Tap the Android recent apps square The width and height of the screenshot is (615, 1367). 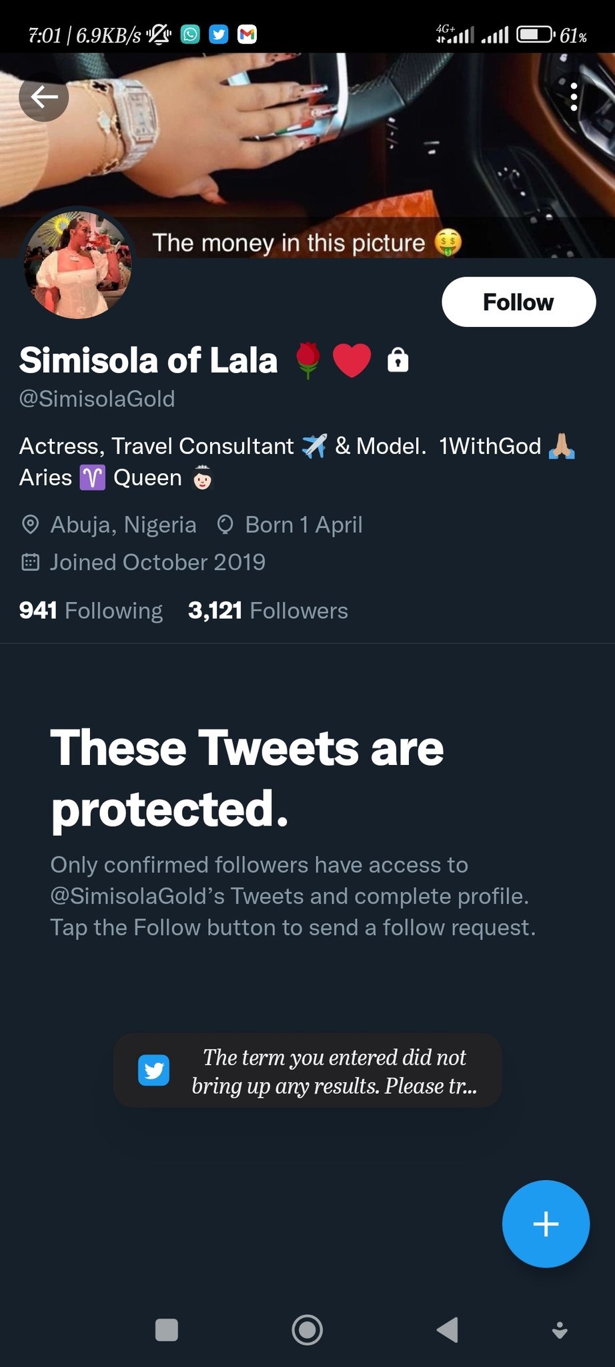pyautogui.click(x=167, y=1330)
